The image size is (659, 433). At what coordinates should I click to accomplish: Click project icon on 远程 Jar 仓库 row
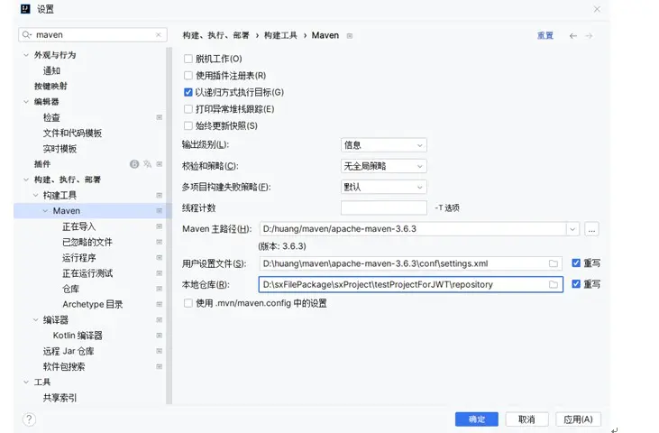[160, 351]
